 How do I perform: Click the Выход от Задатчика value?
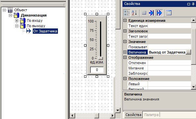click(x=167, y=52)
